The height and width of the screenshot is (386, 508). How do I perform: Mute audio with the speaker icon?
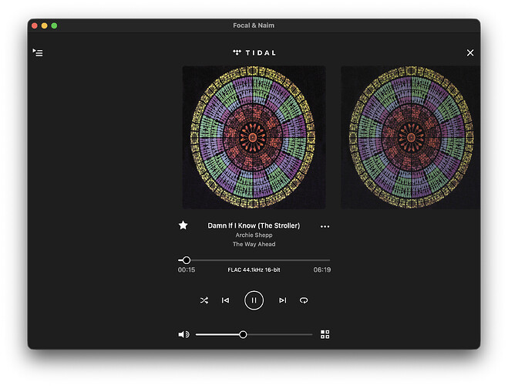[x=183, y=334]
